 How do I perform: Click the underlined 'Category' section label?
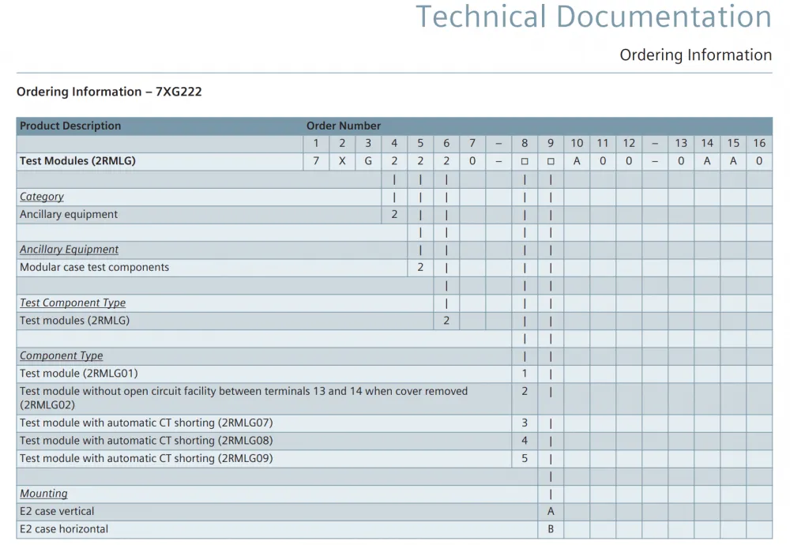tap(42, 197)
